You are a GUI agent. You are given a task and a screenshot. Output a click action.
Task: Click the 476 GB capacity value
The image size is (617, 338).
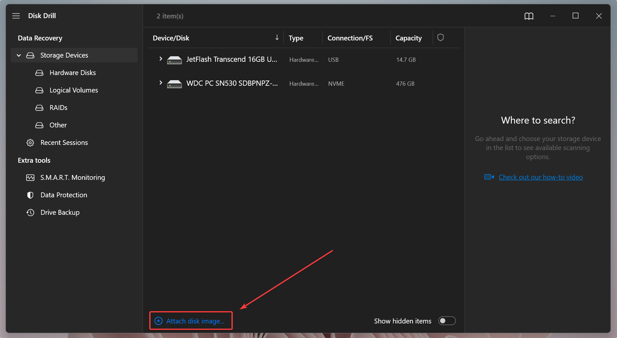click(405, 84)
